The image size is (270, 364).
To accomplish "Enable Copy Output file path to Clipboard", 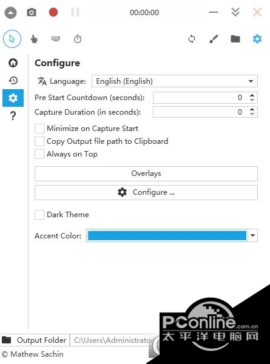I will (39, 141).
